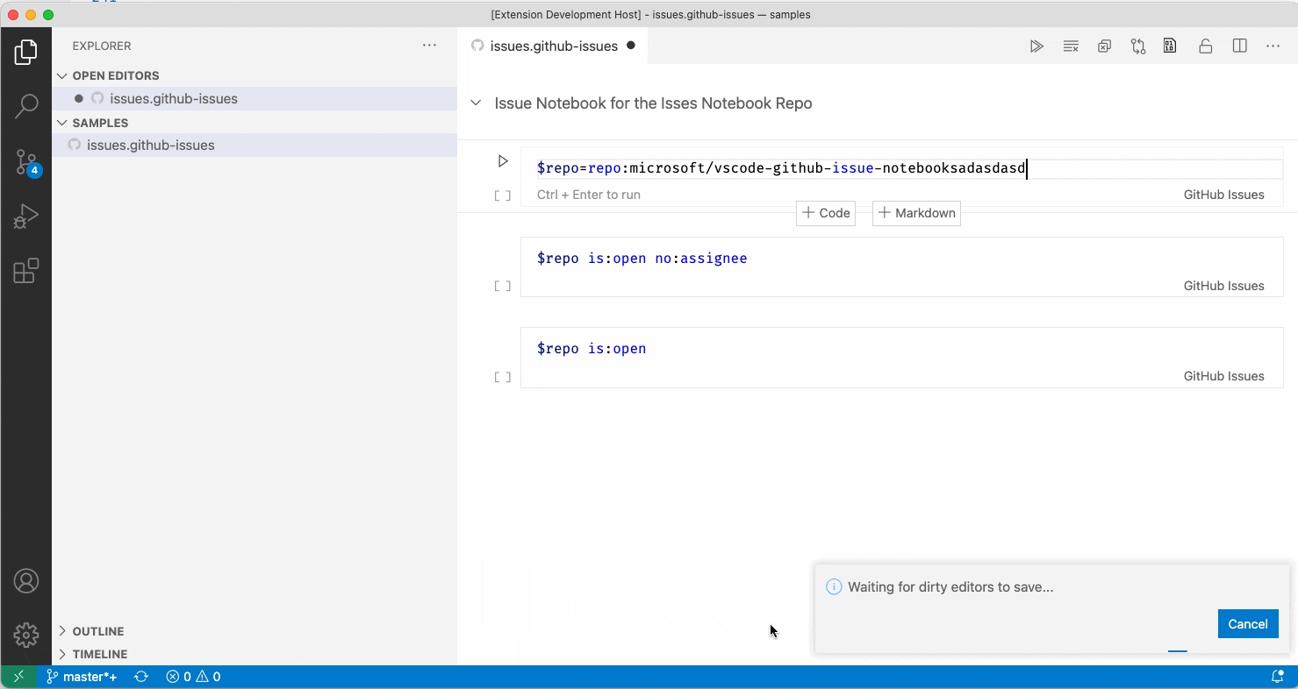Clear all notebook outputs
Screen dimensions: 1298x689
(1071, 46)
